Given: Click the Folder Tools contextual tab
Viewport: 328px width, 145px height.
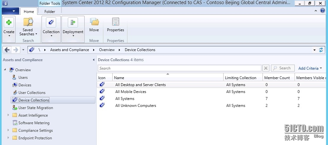Looking at the screenshot, I should pyautogui.click(x=50, y=3).
